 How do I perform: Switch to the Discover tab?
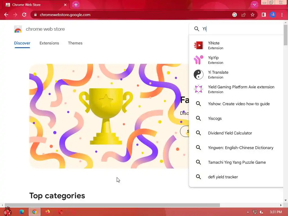click(22, 43)
